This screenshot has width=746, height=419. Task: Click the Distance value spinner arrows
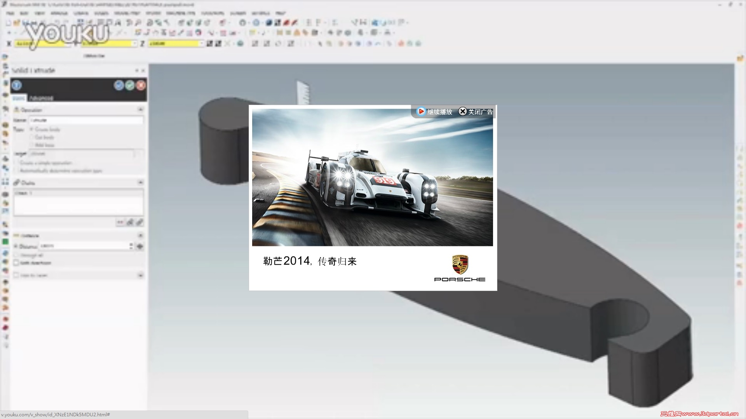click(x=131, y=246)
